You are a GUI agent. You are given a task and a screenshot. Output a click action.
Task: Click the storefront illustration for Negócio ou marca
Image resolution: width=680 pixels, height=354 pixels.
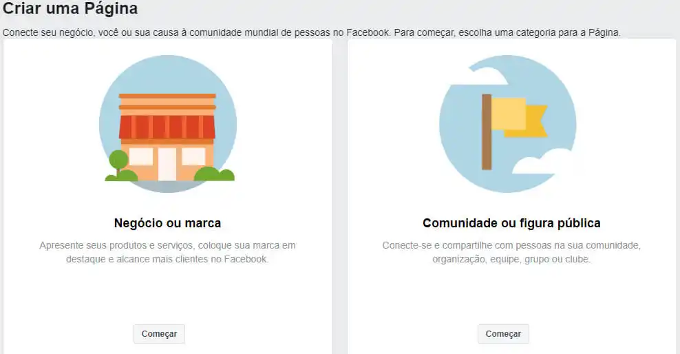click(168, 124)
